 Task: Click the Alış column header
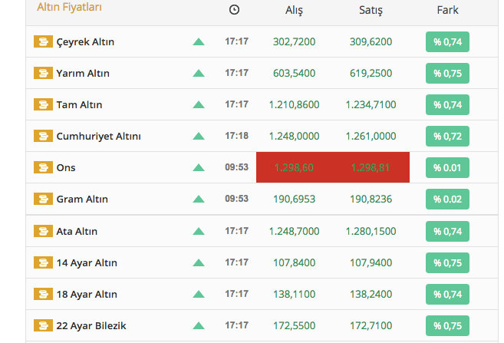coord(294,10)
